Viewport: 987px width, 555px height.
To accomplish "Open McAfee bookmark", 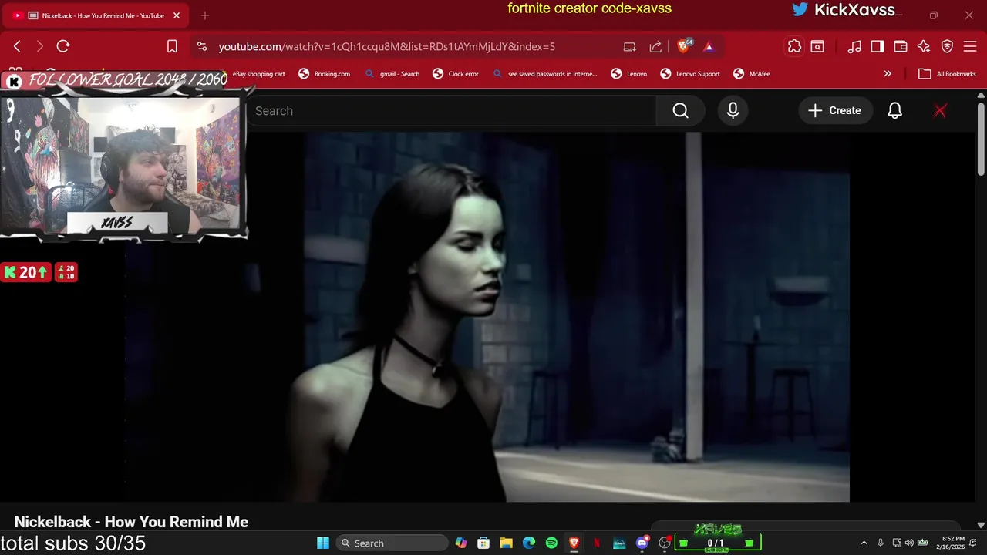I will click(752, 74).
